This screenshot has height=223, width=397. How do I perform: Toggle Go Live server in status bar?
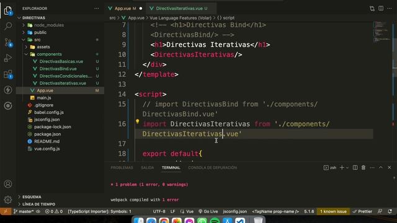coord(208,211)
